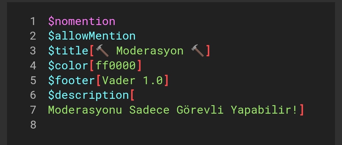Click the $title function keyword
Viewport: 342px width, 145px height.
(68, 51)
